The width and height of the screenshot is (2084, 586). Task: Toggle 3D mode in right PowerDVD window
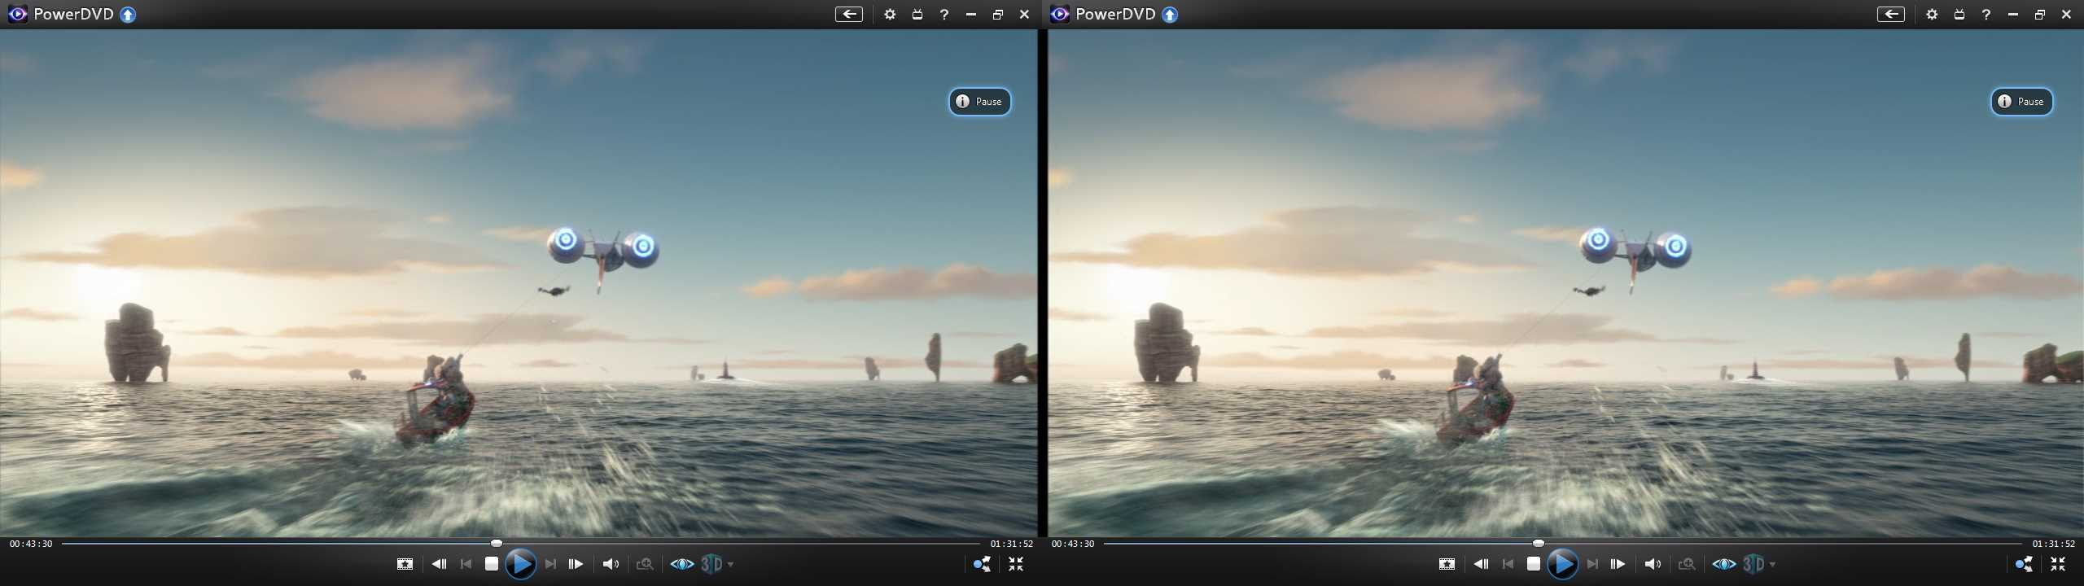coord(1753,563)
